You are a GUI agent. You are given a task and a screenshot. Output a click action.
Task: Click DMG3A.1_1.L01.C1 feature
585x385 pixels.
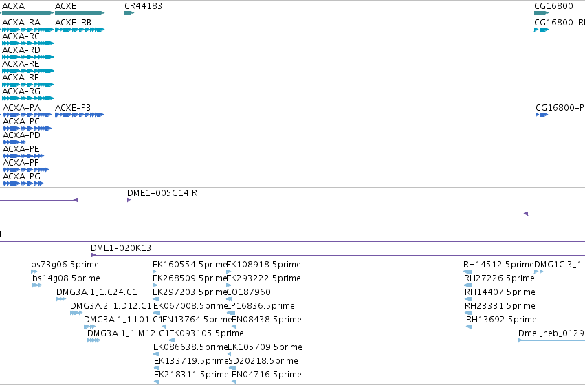click(x=89, y=327)
